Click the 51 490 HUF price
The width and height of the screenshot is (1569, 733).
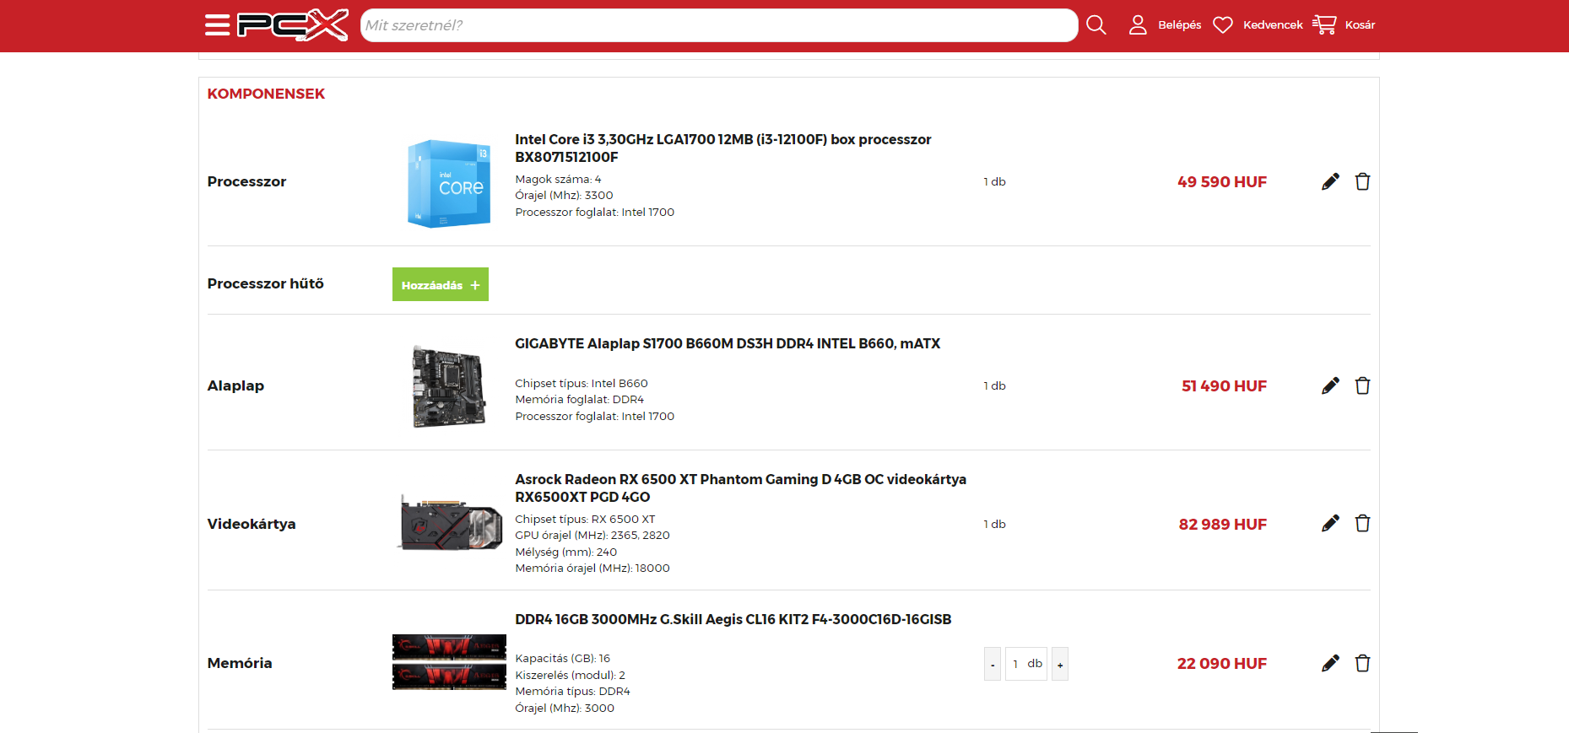point(1224,385)
